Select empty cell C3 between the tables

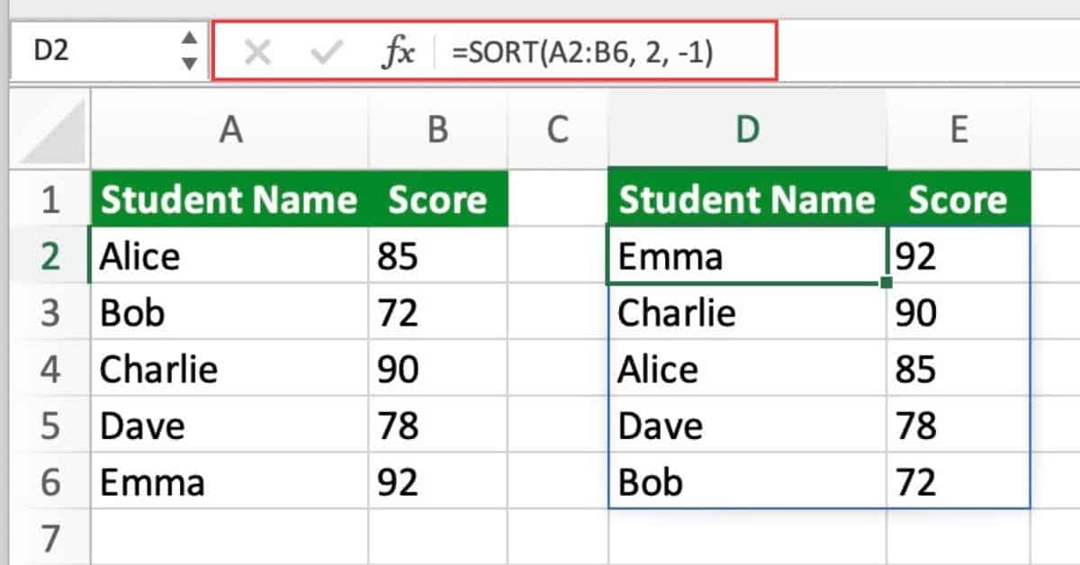point(558,313)
